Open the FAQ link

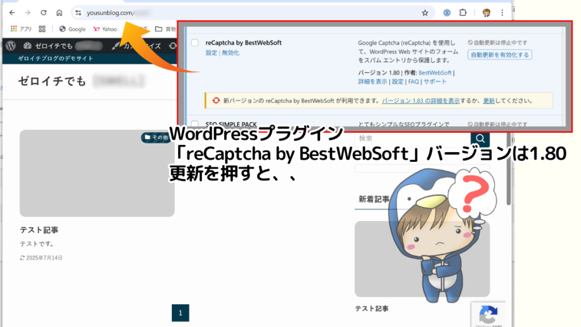click(413, 82)
